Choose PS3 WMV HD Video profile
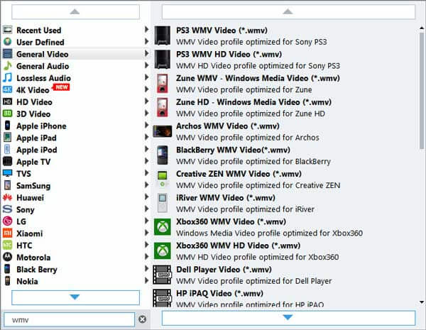 point(285,60)
